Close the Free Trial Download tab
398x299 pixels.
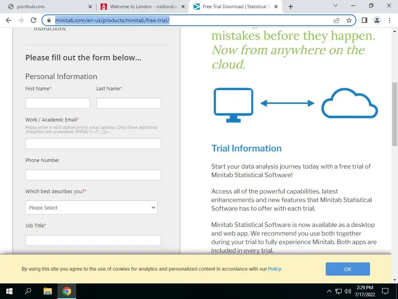point(276,7)
